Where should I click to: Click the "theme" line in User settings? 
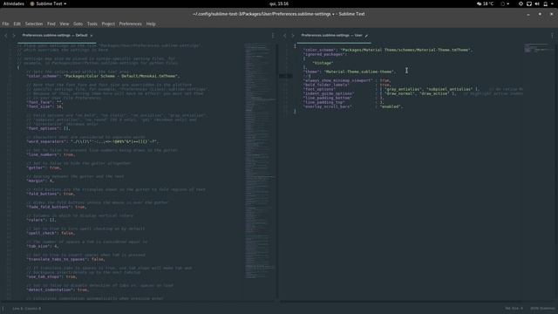pyautogui.click(x=350, y=72)
